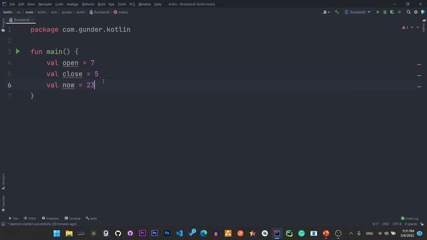Open the Event Log button
This screenshot has height=240, width=427.
(410, 218)
